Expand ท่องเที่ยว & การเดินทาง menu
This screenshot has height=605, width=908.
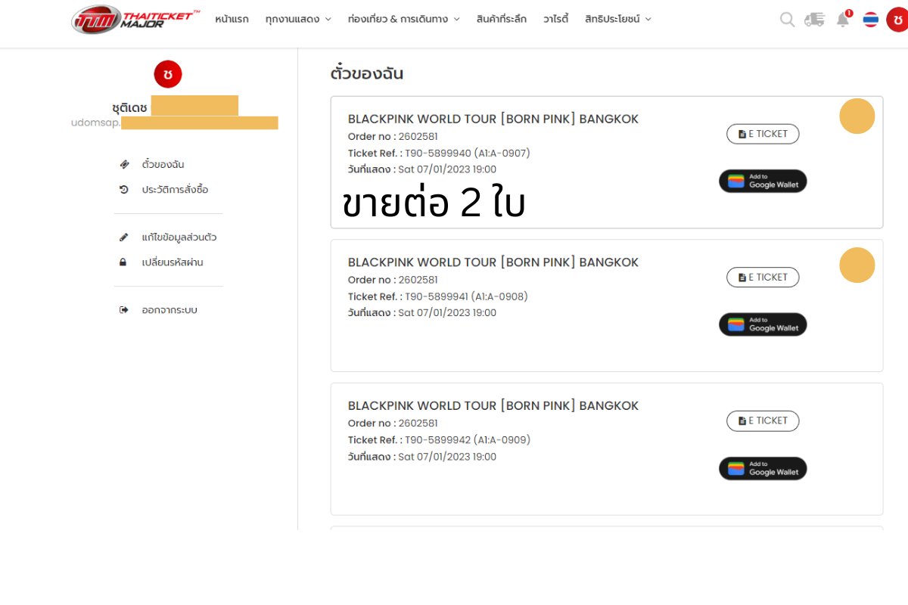tap(403, 19)
